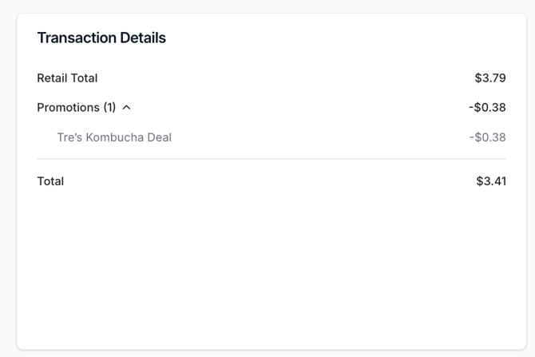Click the word "Retail" in the first row
This screenshot has height=357, width=535.
coord(52,78)
